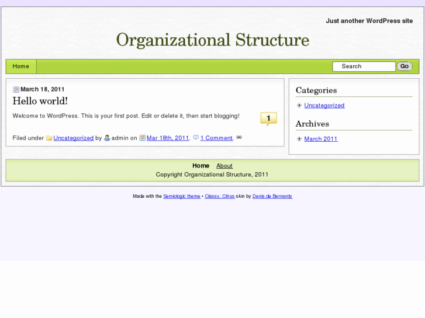Viewport: 425px width, 318px height.
Task: Open the Mar 18th, 2011 date link
Action: pos(168,138)
